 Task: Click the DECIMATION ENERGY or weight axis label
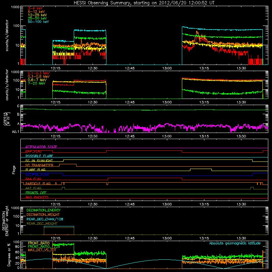tap(5, 221)
